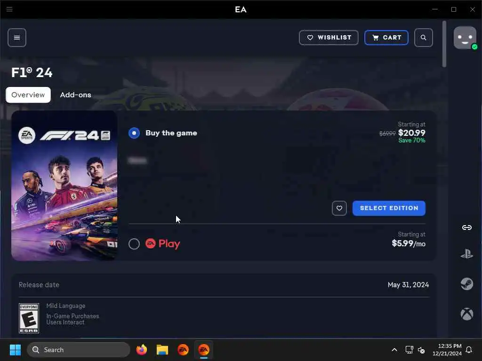The width and height of the screenshot is (482, 361).
Task: Click the $20.99 price text
Action: (x=411, y=133)
